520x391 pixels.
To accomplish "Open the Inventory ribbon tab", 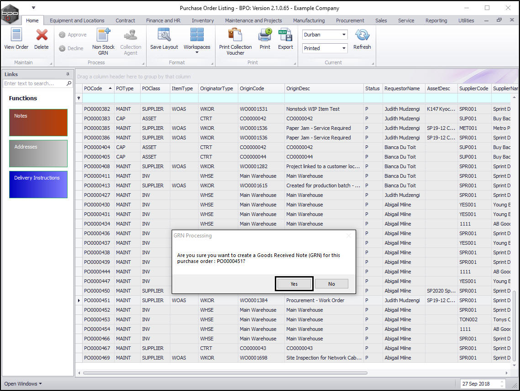I will [203, 21].
